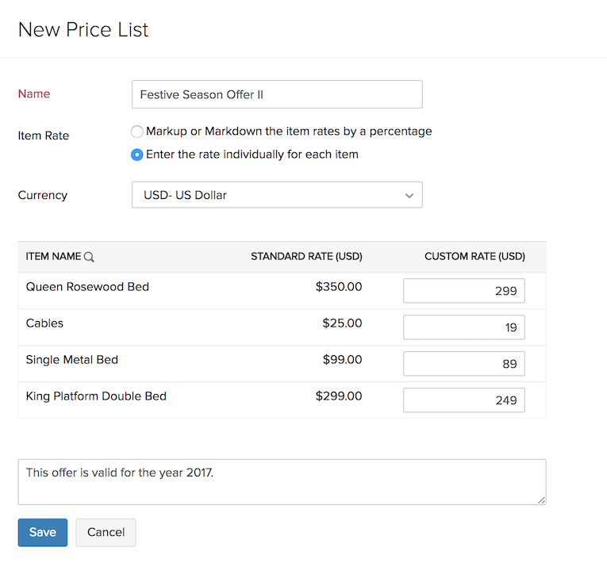
Task: Click the King Platform Double Bed row name
Action: 96,396
